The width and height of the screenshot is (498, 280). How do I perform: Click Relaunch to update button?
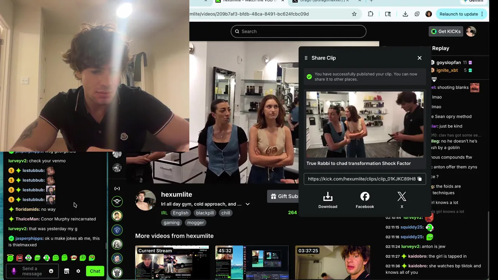coord(459,14)
